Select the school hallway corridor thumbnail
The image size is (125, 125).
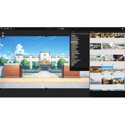(x=107, y=58)
